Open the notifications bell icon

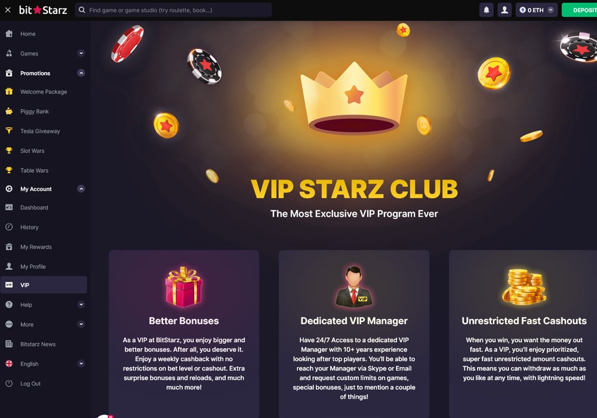tap(486, 10)
